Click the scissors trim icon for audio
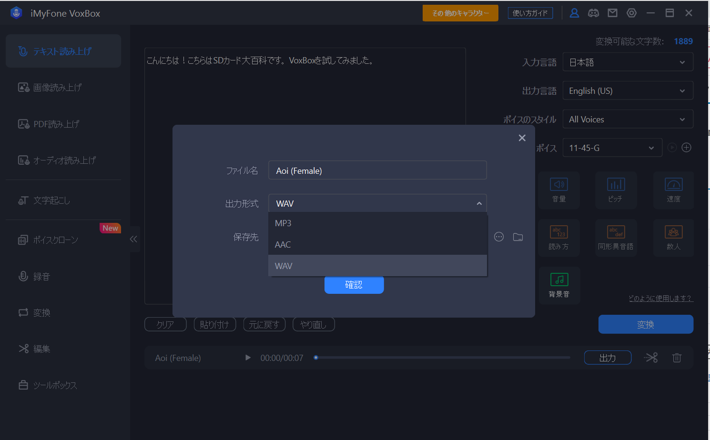The height and width of the screenshot is (440, 710). pyautogui.click(x=651, y=358)
